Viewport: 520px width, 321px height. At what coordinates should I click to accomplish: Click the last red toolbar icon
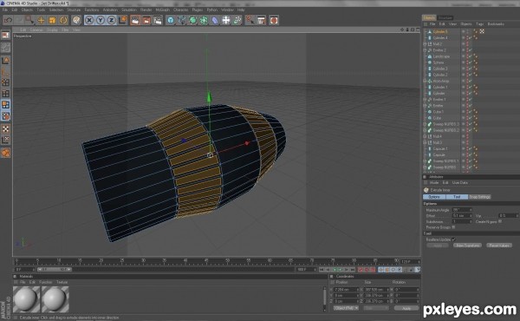(274, 20)
